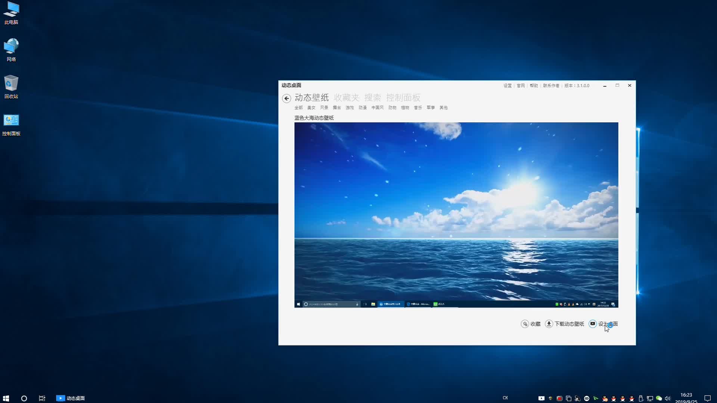Open the 设置 link in the title bar
717x403 pixels.
pyautogui.click(x=507, y=86)
